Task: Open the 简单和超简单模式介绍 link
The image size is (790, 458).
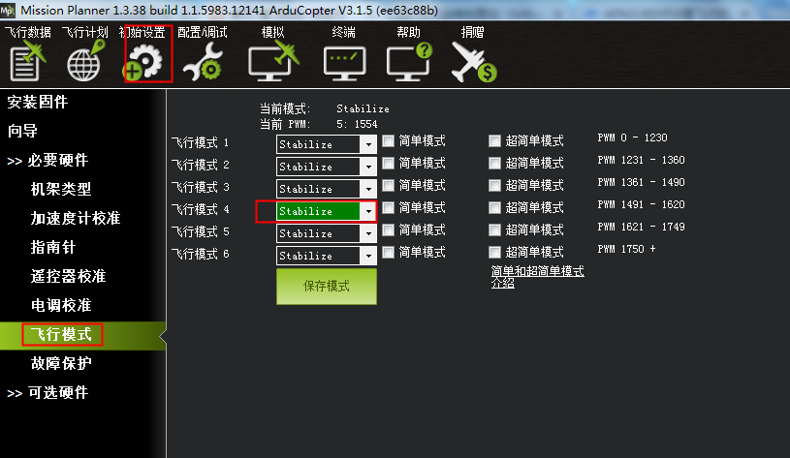Action: tap(538, 277)
